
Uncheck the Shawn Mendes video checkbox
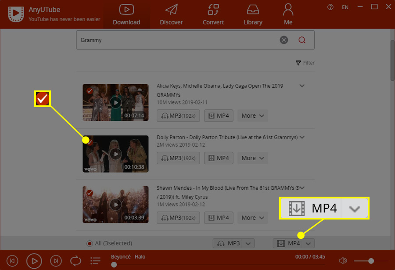coord(90,193)
